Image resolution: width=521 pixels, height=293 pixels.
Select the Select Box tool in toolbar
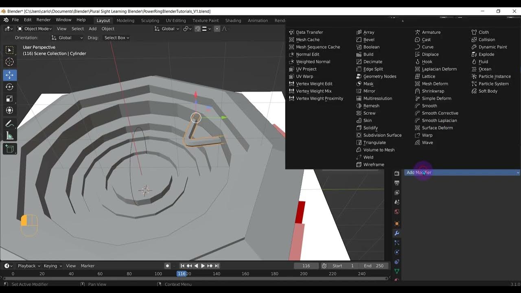pyautogui.click(x=9, y=50)
